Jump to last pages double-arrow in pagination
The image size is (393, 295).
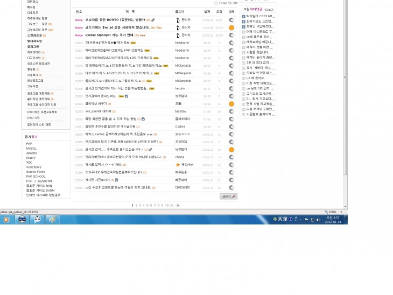tap(178, 205)
